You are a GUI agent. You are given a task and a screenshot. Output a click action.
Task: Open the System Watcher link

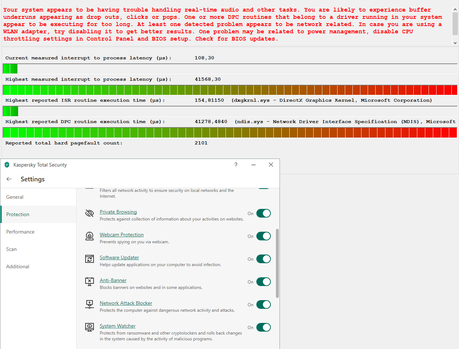tap(117, 326)
